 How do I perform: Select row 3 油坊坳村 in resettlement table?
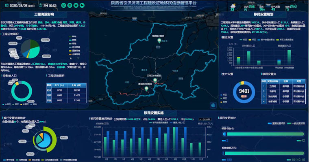point(283,96)
